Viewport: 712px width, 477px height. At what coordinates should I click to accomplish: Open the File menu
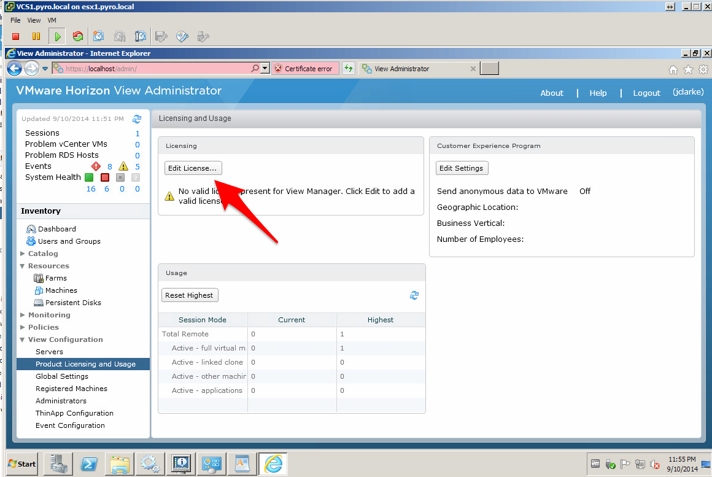(15, 20)
